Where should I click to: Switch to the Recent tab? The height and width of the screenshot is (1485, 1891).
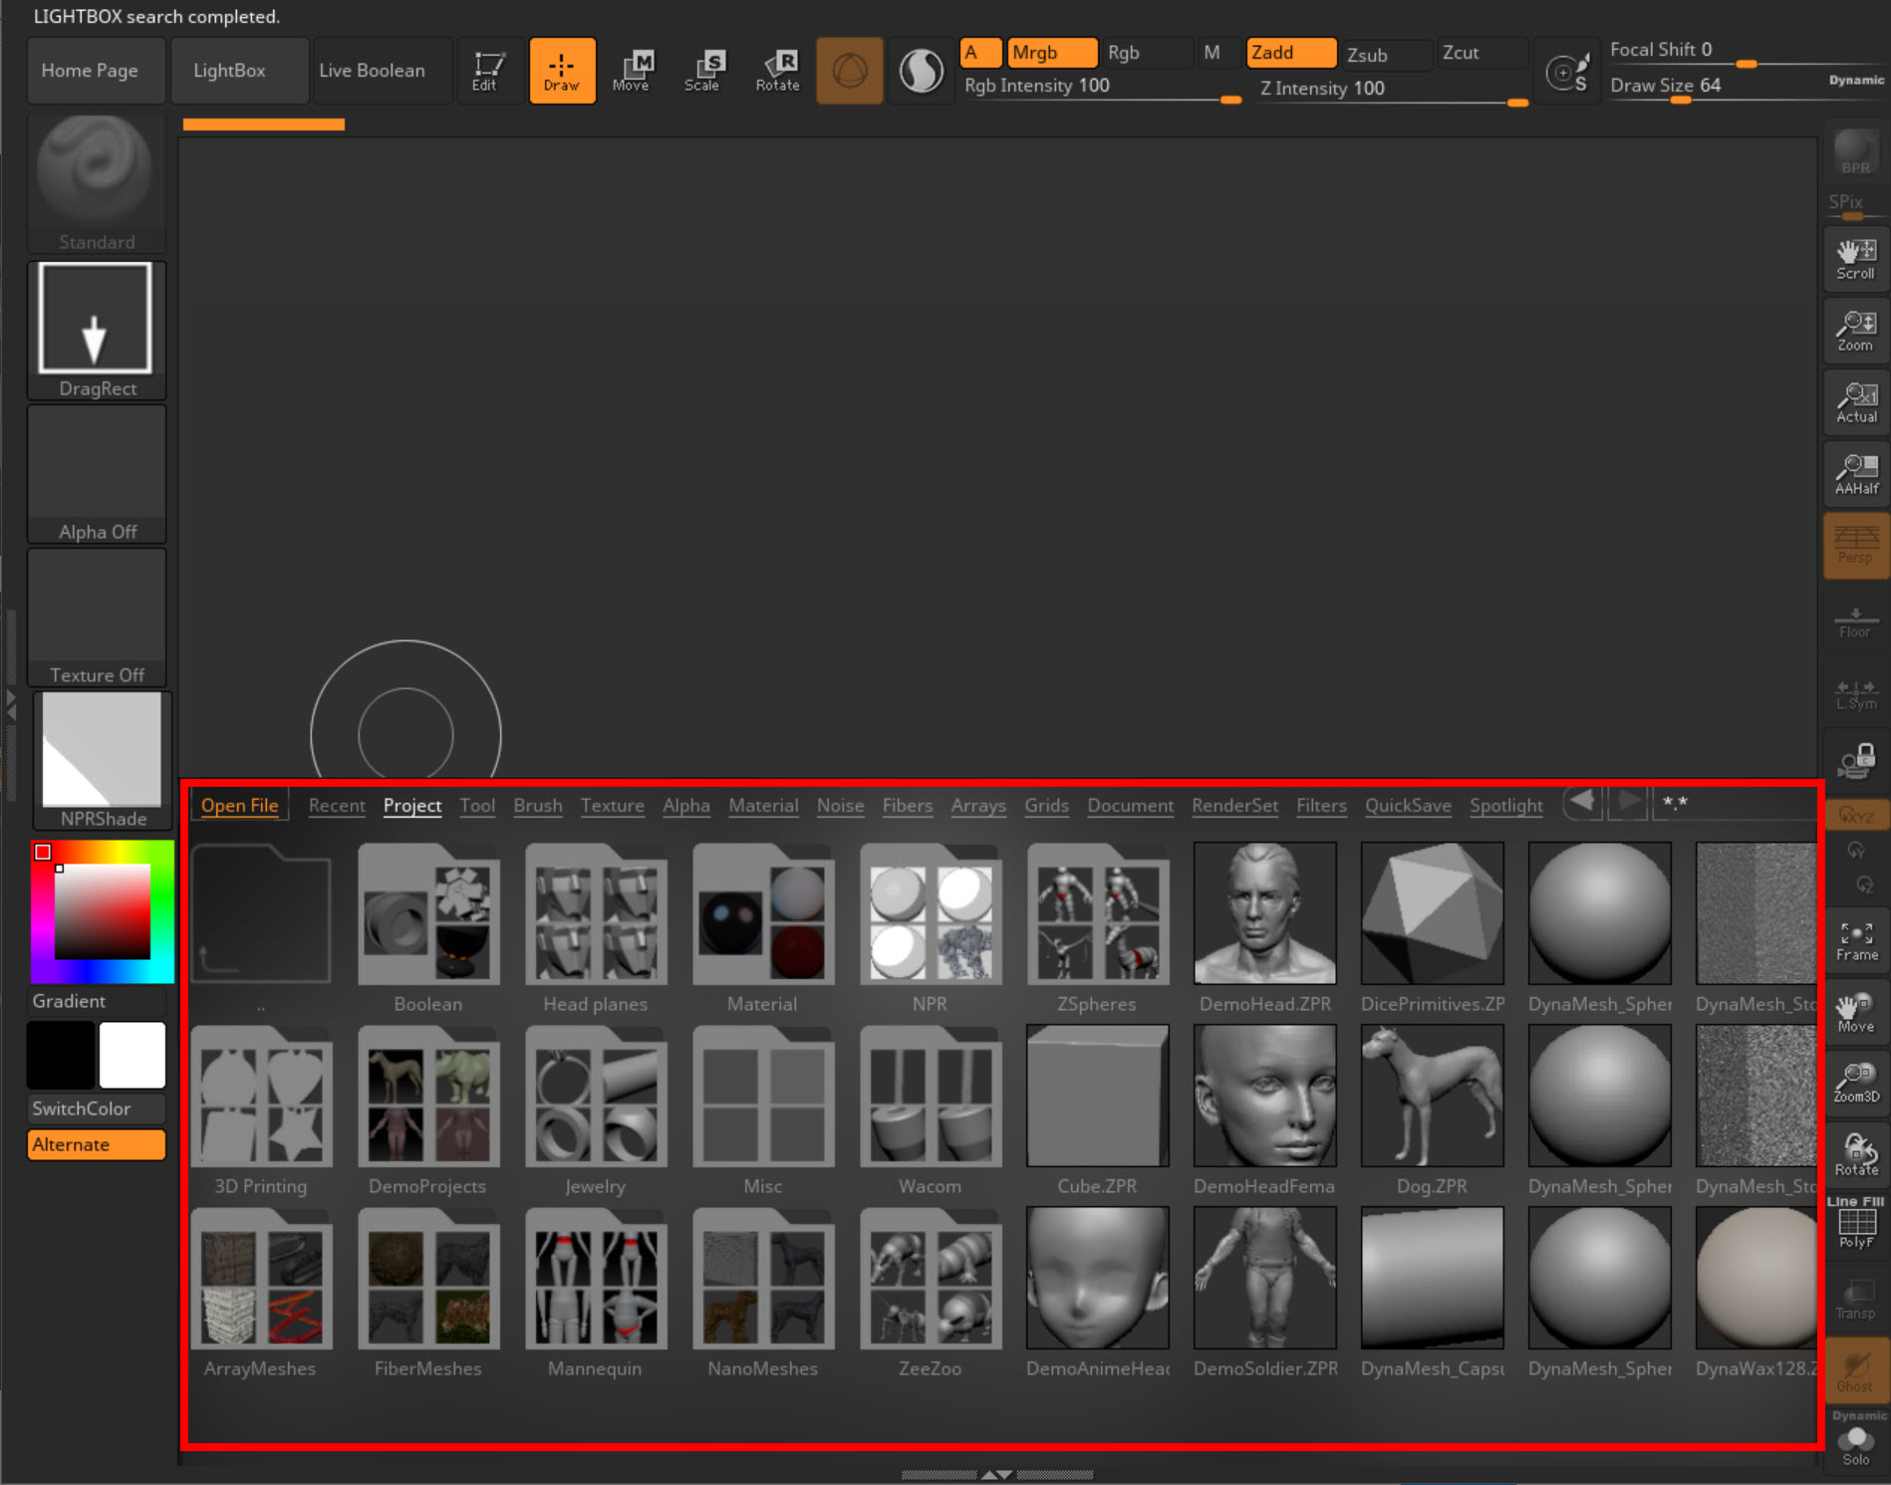337,805
